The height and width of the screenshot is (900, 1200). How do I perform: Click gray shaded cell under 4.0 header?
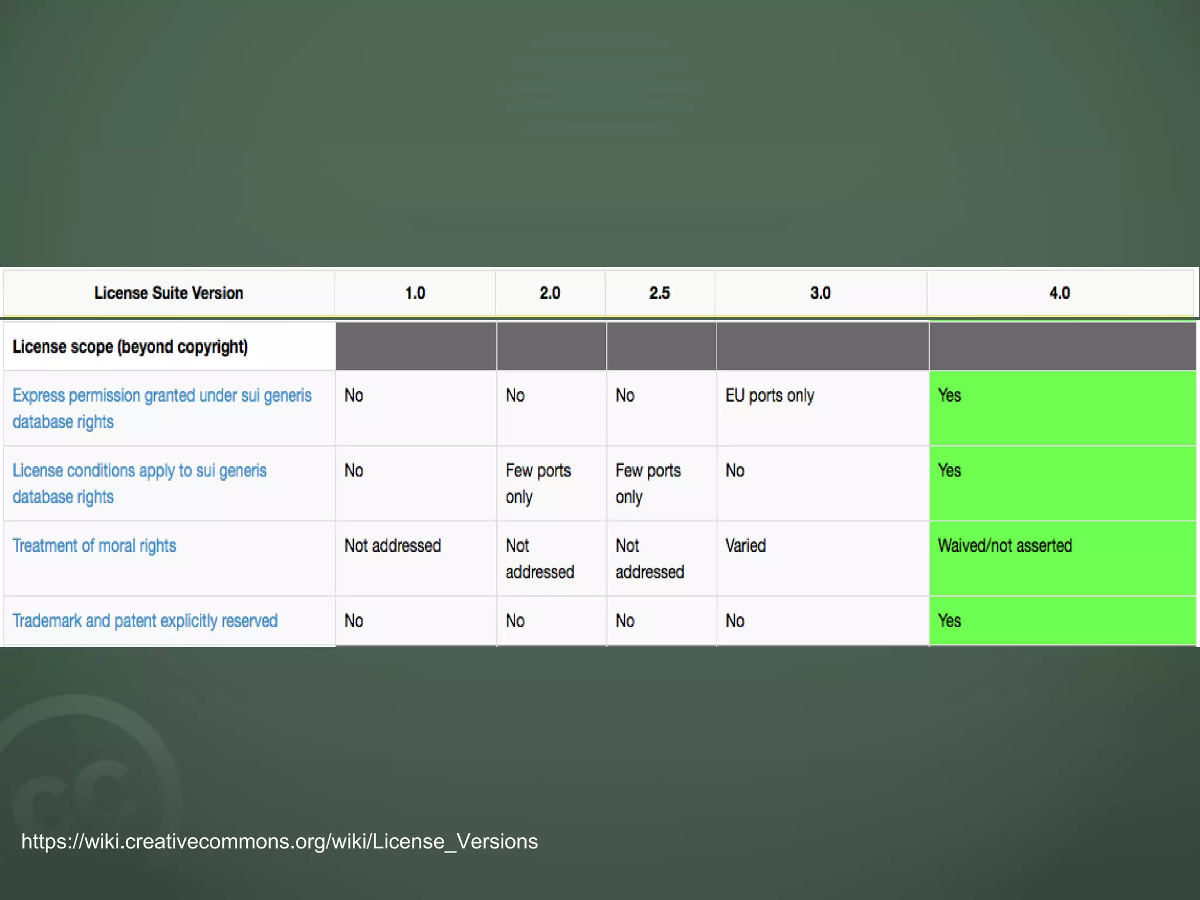(1062, 346)
